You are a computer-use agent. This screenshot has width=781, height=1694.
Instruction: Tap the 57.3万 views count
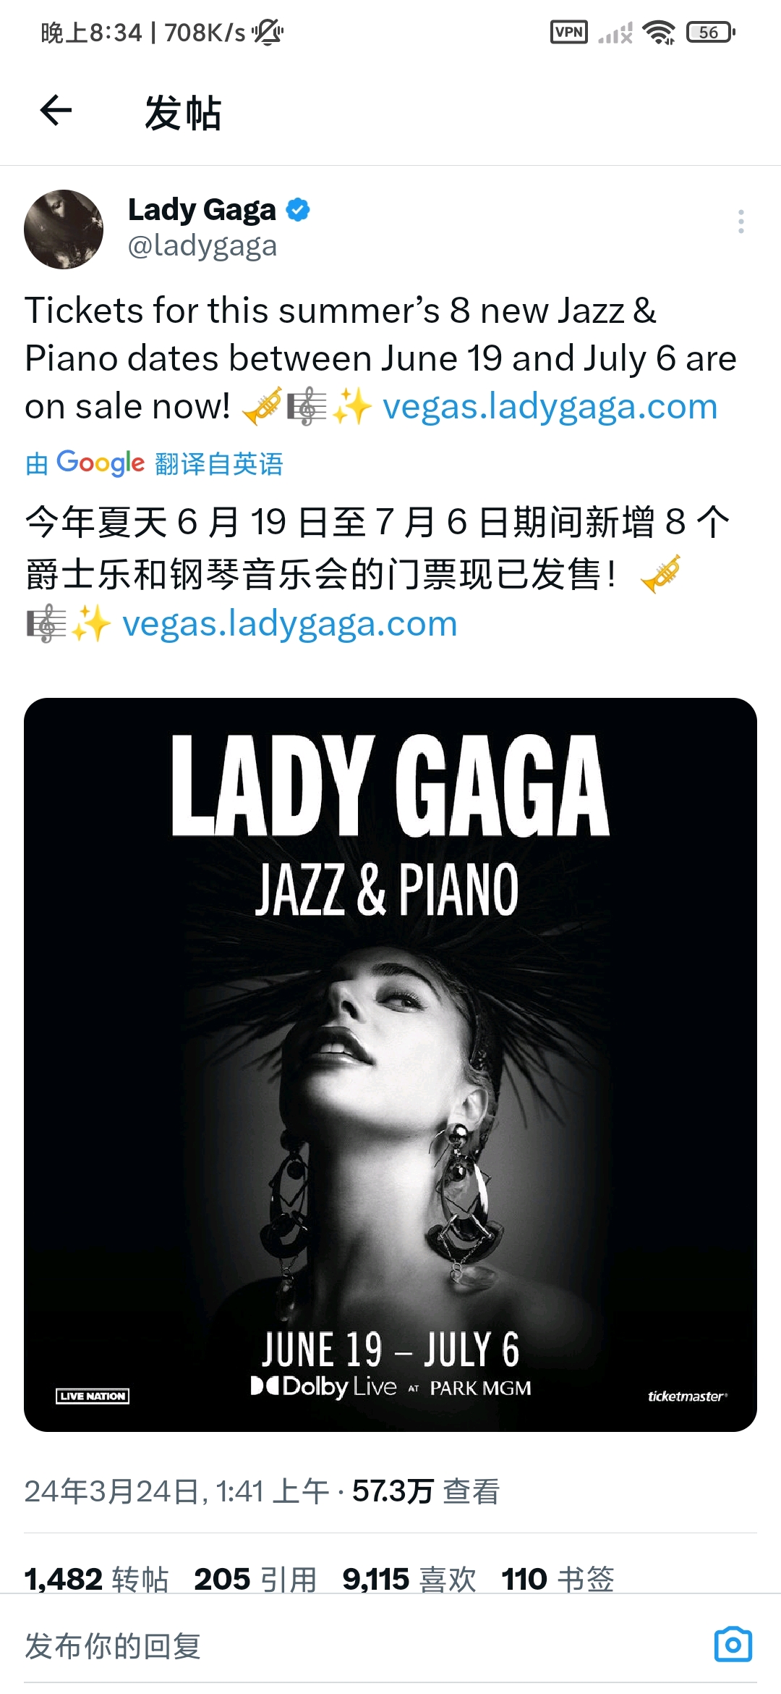tap(426, 1491)
